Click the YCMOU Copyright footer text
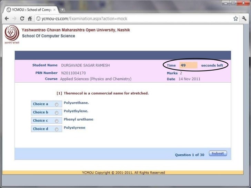The width and height of the screenshot is (251, 188). [123, 173]
